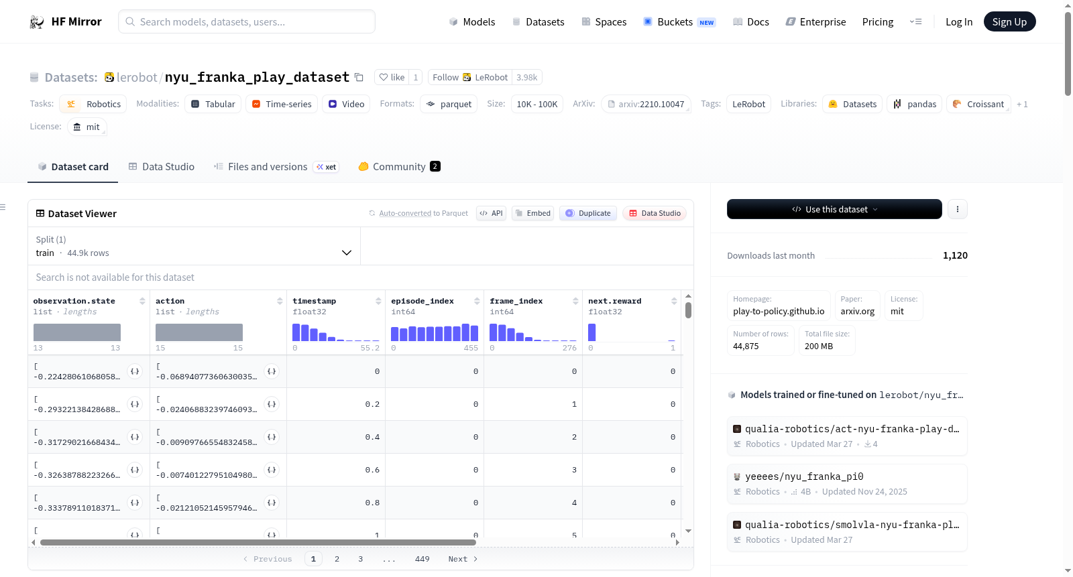Click Next page in the viewer pagination
Screen dimensions: 1073x577
coord(463,559)
